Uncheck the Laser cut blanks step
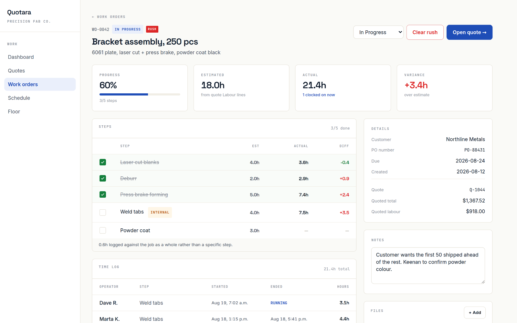 pyautogui.click(x=103, y=162)
